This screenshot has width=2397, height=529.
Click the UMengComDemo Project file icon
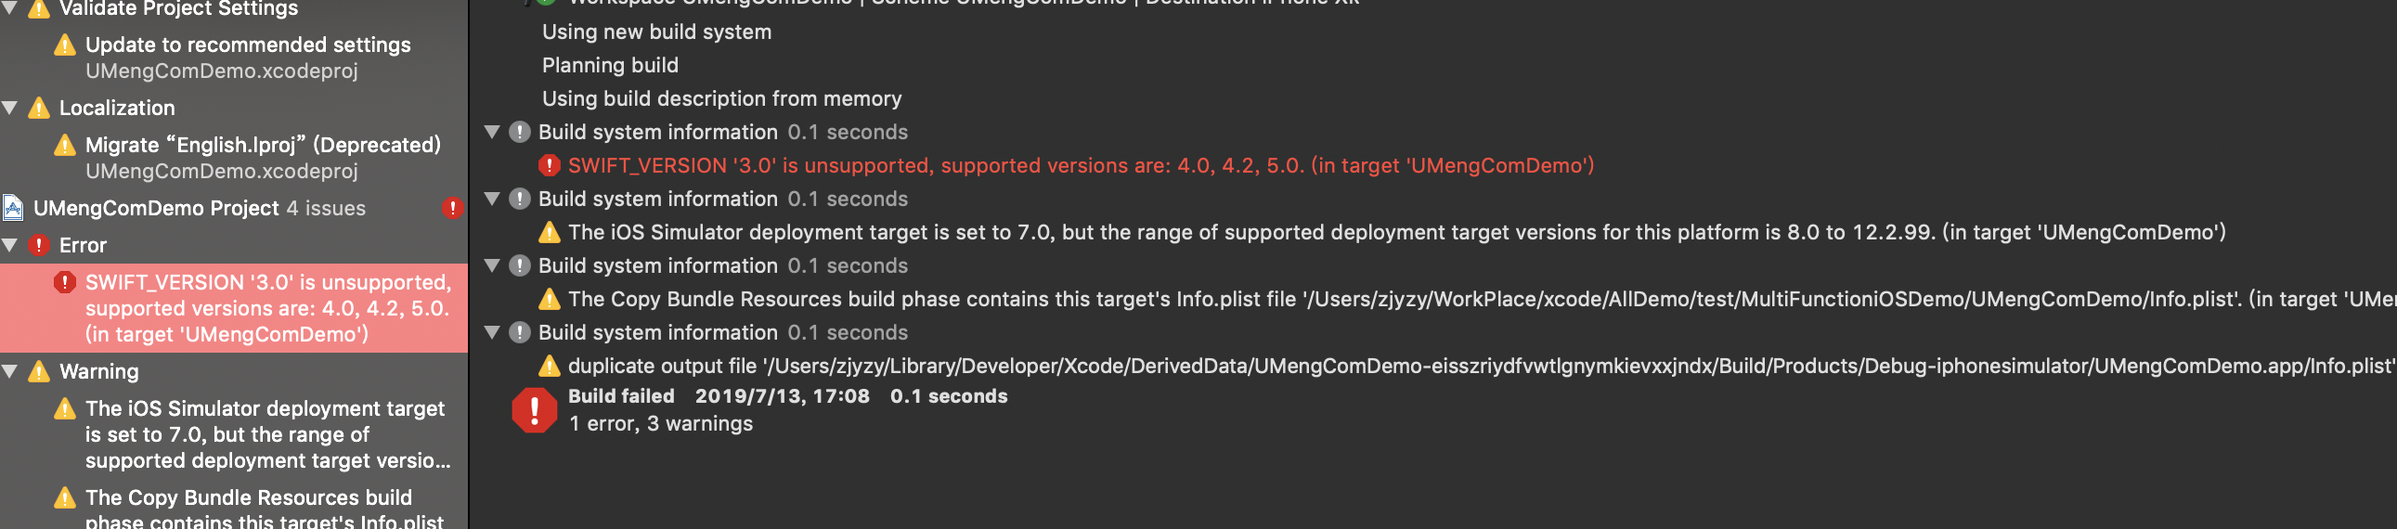point(13,208)
